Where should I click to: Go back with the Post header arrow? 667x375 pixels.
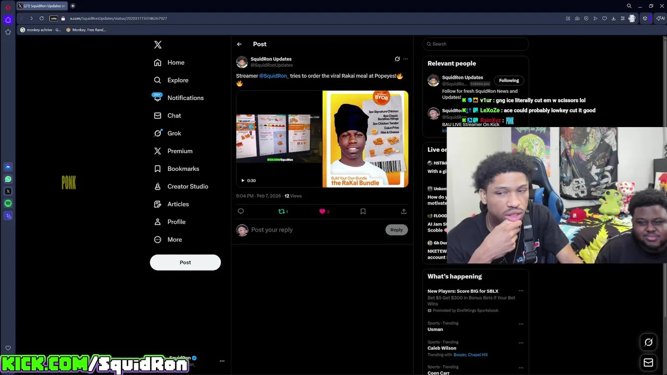[x=239, y=44]
